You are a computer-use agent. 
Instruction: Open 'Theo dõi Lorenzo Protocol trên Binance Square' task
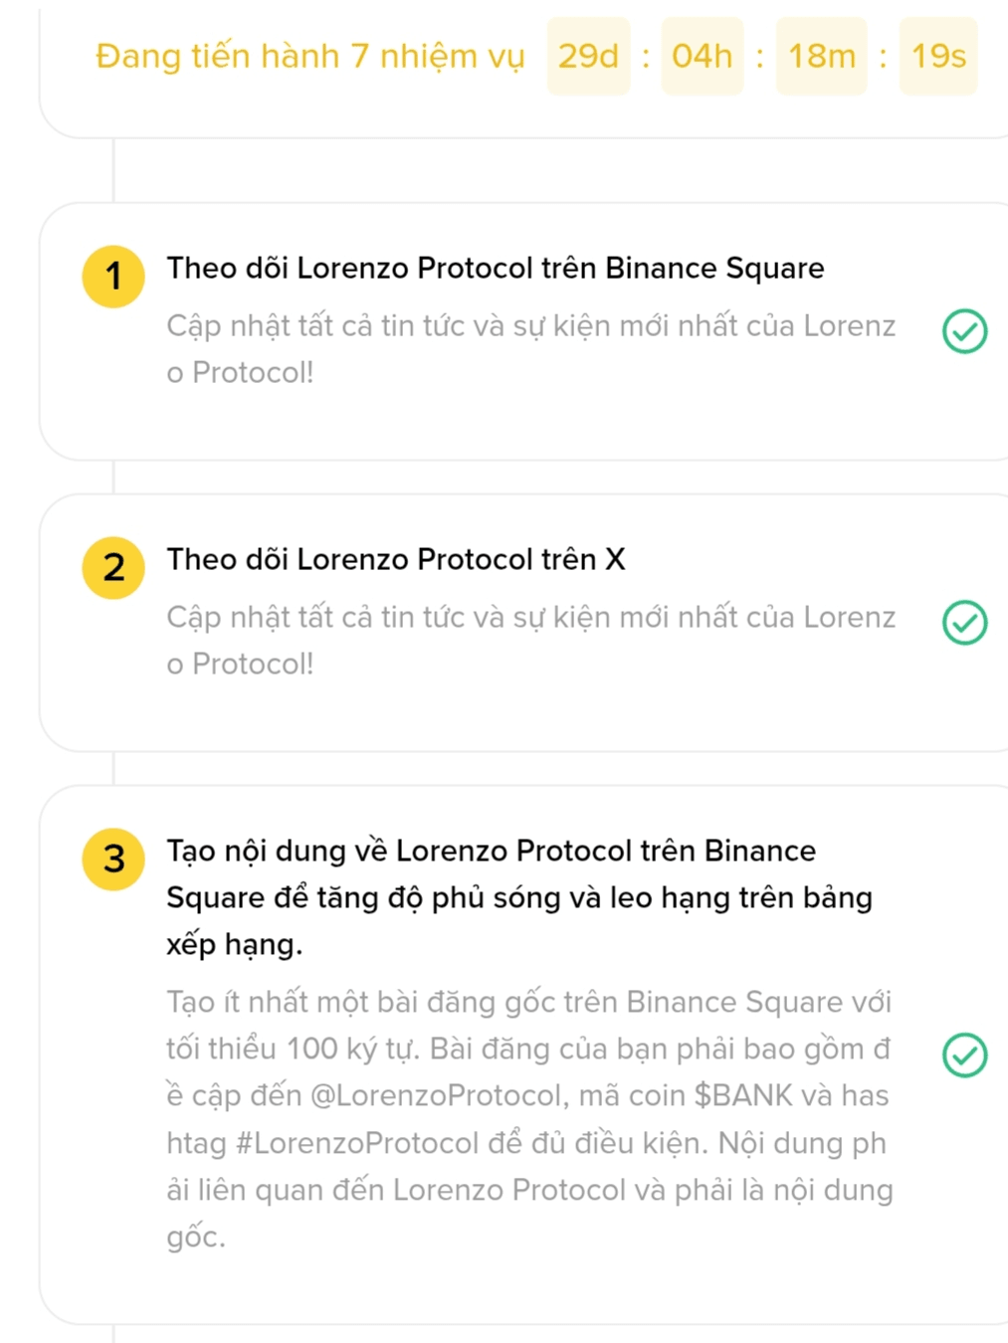496,268
